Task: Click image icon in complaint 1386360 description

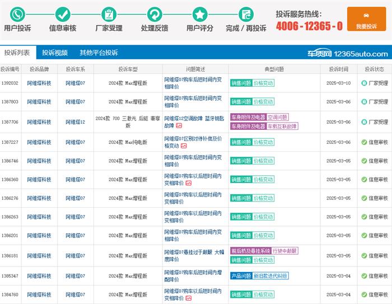Action: [189, 183]
